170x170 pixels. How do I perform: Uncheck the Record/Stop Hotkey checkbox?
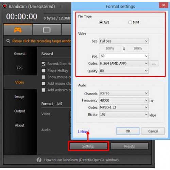pos(44,64)
